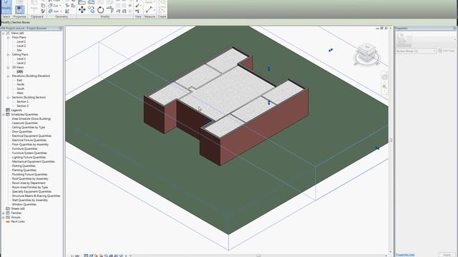Screen dimensions: 458x257
Task: Click the Families icon in the Project Browser
Action: click(x=8, y=213)
